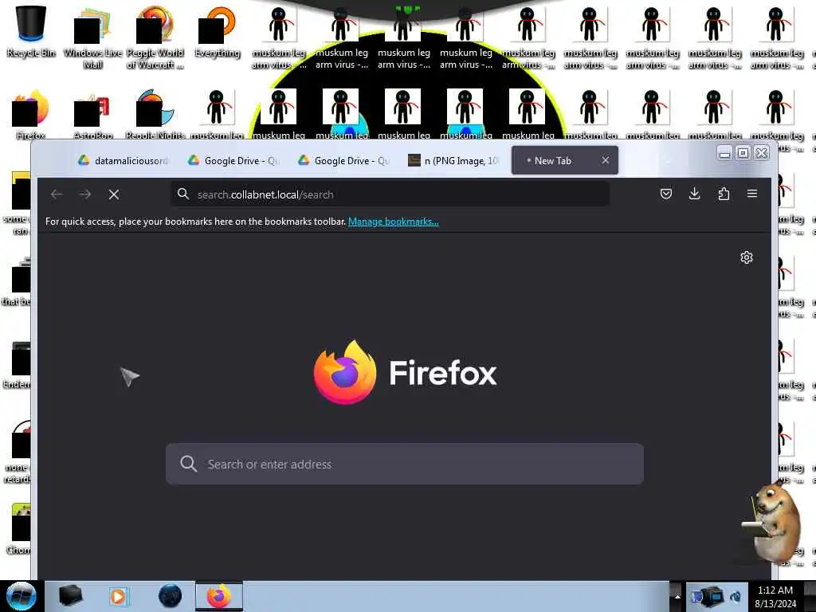Select the Windows Live Mail desktop icon

(92, 37)
